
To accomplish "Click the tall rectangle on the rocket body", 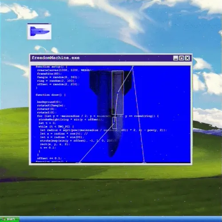I will pyautogui.click(x=118, y=92).
